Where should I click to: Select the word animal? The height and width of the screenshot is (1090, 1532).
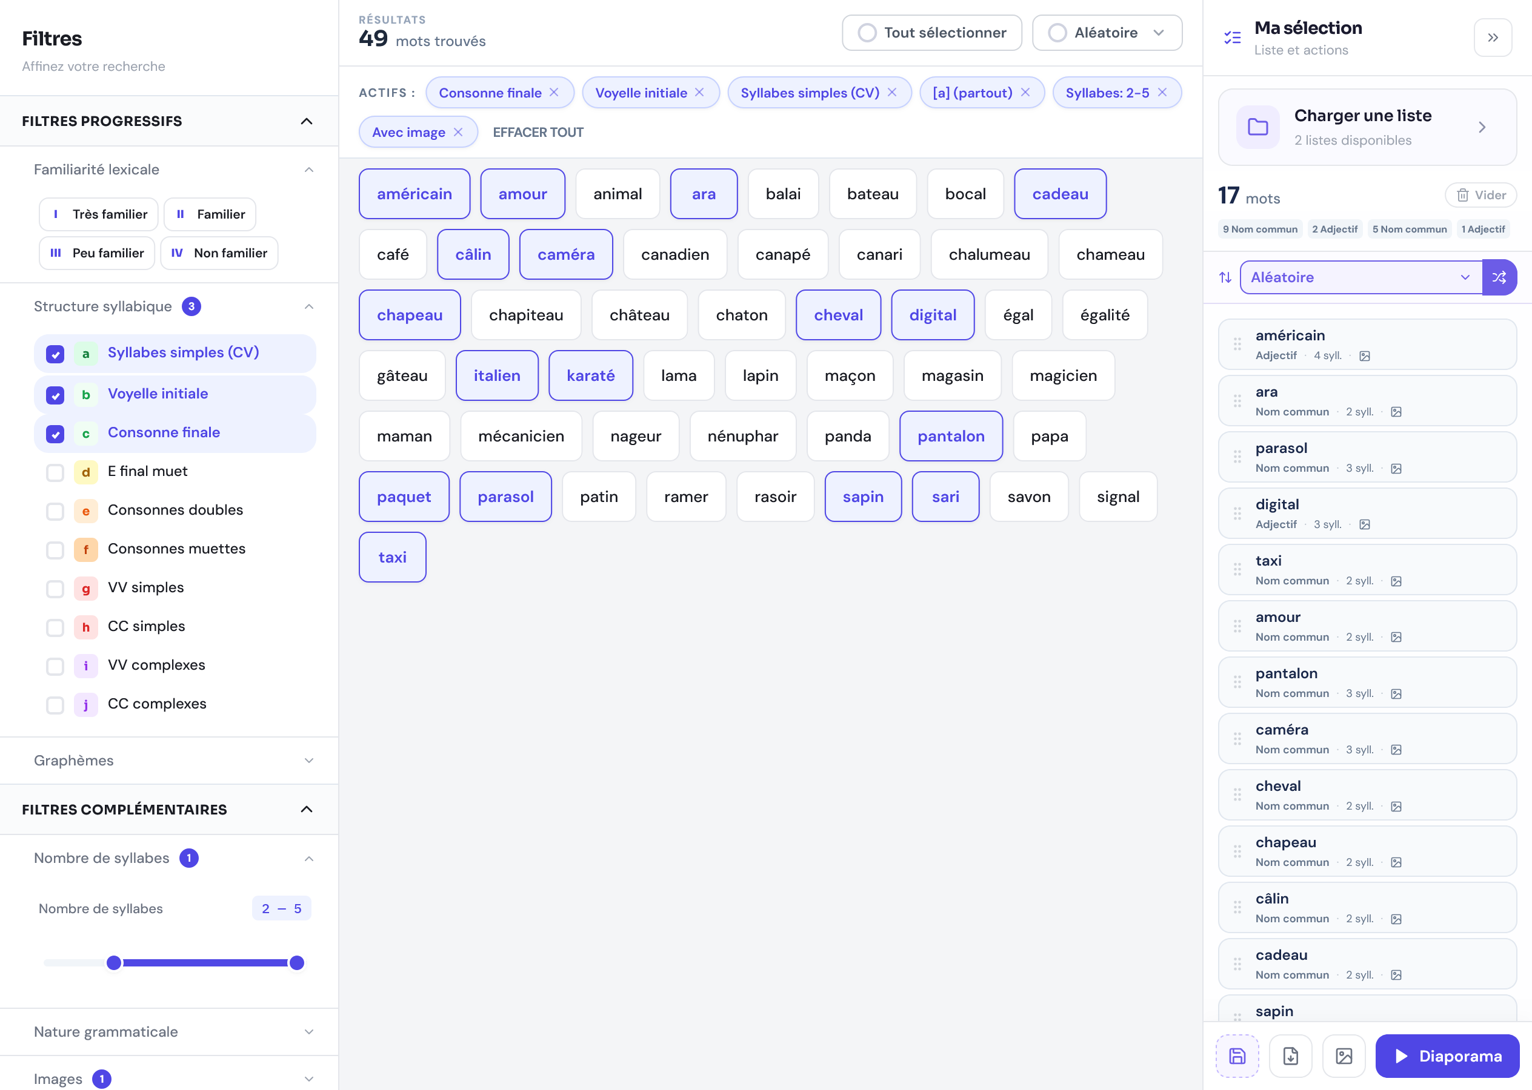coord(618,194)
